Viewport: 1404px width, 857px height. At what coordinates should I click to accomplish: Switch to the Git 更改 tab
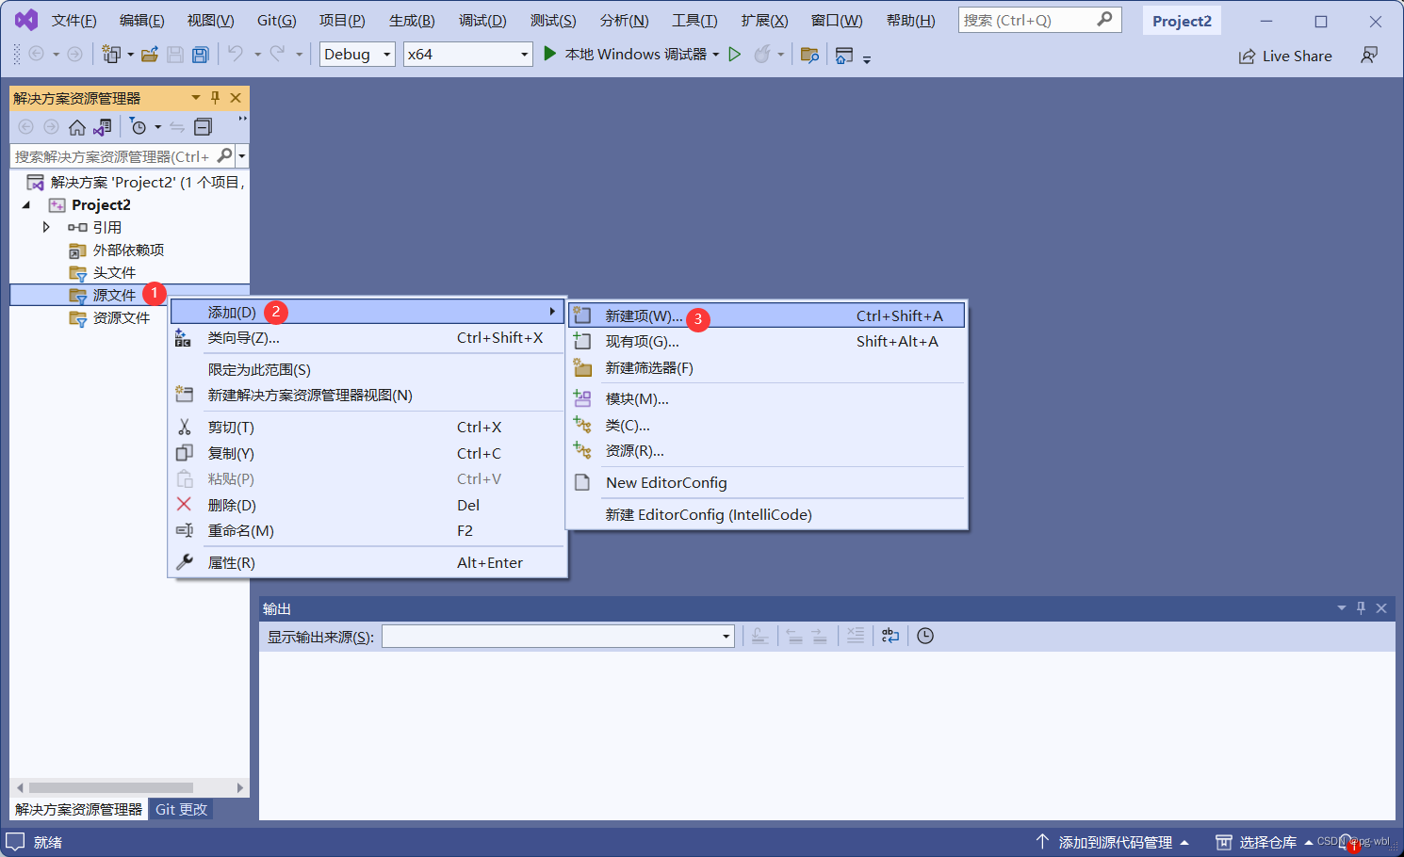tap(180, 808)
